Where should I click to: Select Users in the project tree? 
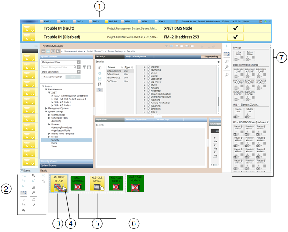(x=54, y=143)
